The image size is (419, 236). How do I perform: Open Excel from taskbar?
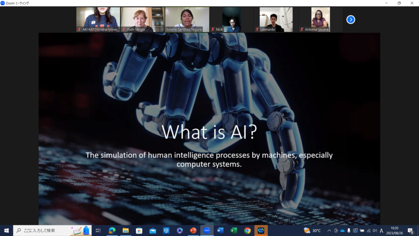pos(234,230)
